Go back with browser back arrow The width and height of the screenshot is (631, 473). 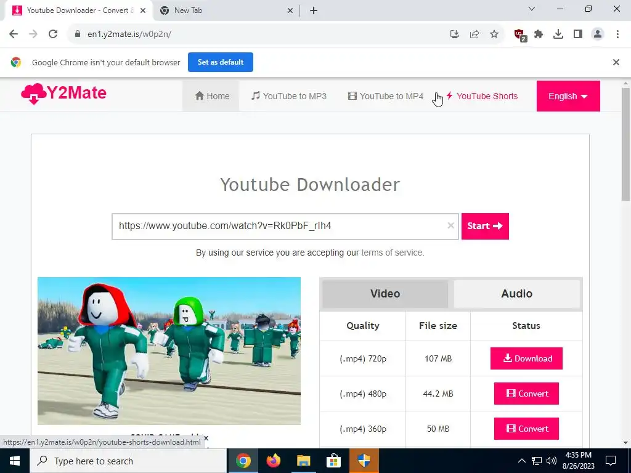click(x=14, y=34)
